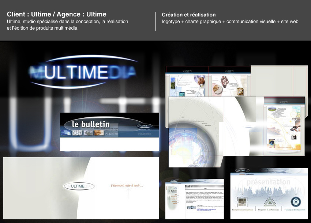Click the Ultime logo atop the présentation screen
311x223 pixels.
coord(242,170)
